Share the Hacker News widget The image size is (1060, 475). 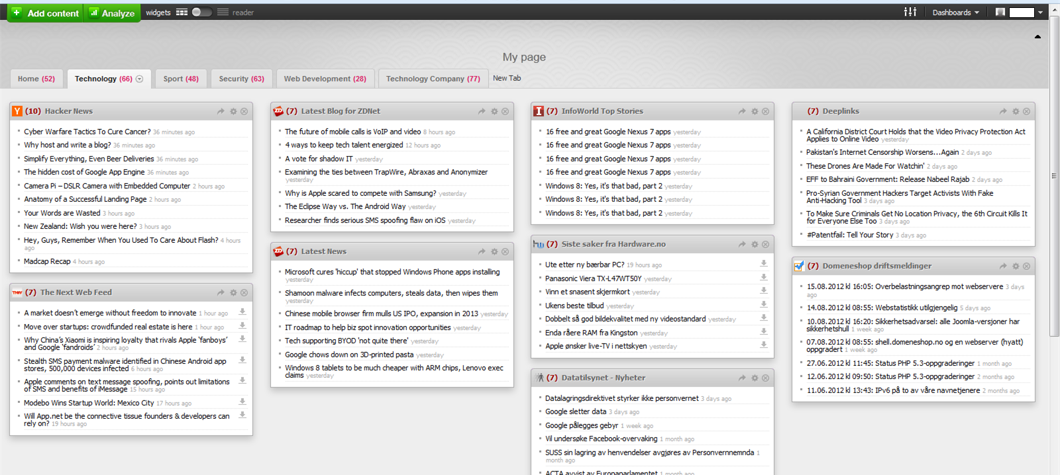pyautogui.click(x=221, y=111)
